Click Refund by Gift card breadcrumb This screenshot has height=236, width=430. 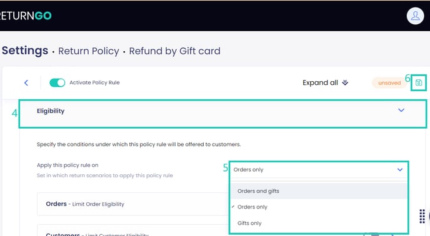click(x=175, y=51)
